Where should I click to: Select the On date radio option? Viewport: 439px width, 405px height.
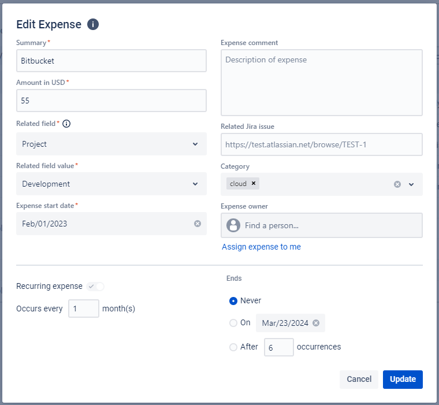(233, 323)
